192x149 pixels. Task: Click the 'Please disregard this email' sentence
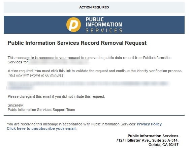click(x=56, y=96)
